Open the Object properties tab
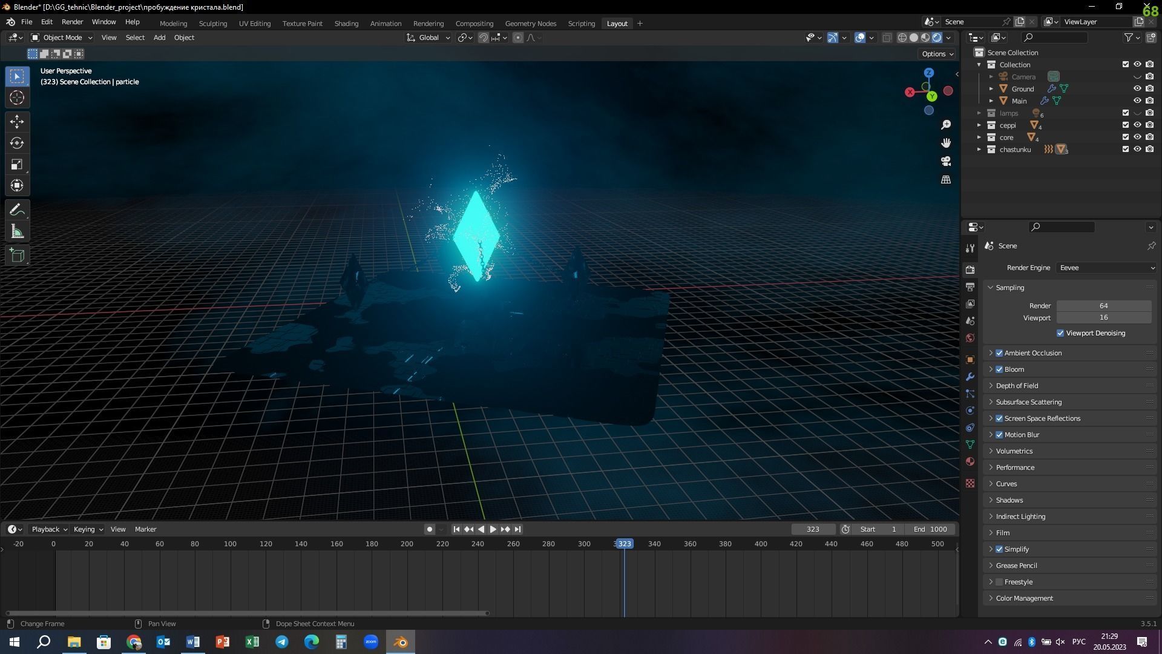Screen dimensions: 1162x654 coord(970,360)
